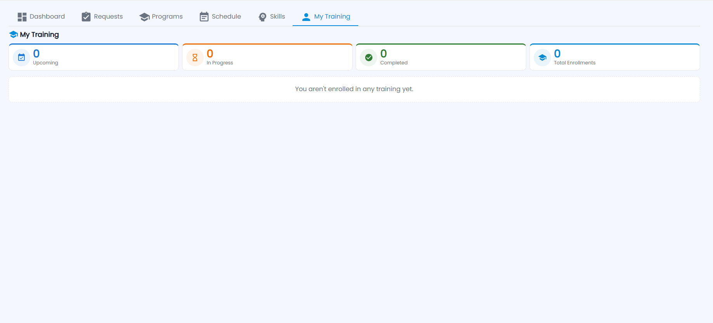Screen dimensions: 713x323
Task: Click the "Total Enrollments" label
Action: pyautogui.click(x=574, y=63)
